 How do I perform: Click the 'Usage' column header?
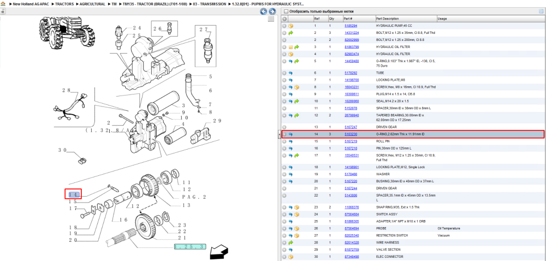(x=442, y=19)
